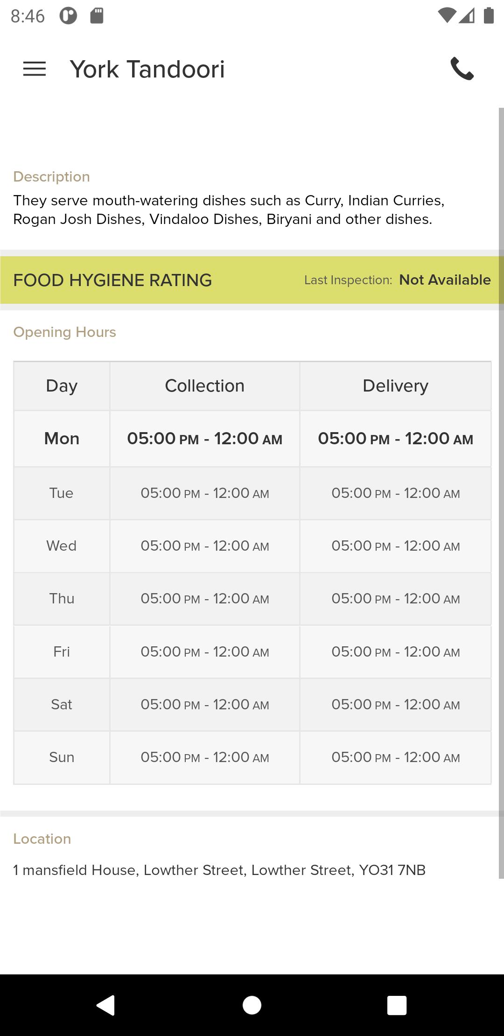Select Tuesday collection hours cell
Image resolution: width=504 pixels, height=1036 pixels.
(205, 493)
